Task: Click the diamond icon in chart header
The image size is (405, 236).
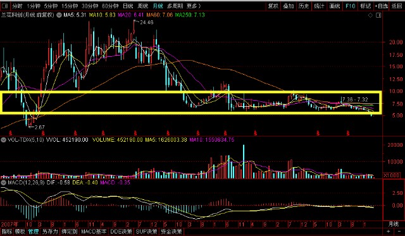Action: click(x=370, y=15)
